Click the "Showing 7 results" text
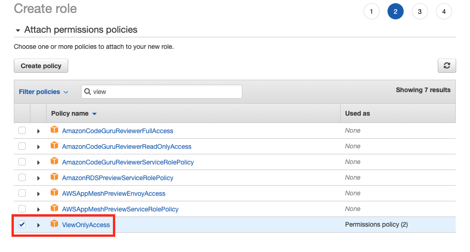Screen dimensions: 470x252 pos(423,90)
